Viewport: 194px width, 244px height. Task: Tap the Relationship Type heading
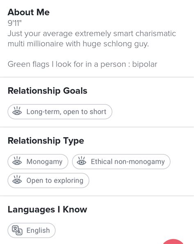click(46, 141)
